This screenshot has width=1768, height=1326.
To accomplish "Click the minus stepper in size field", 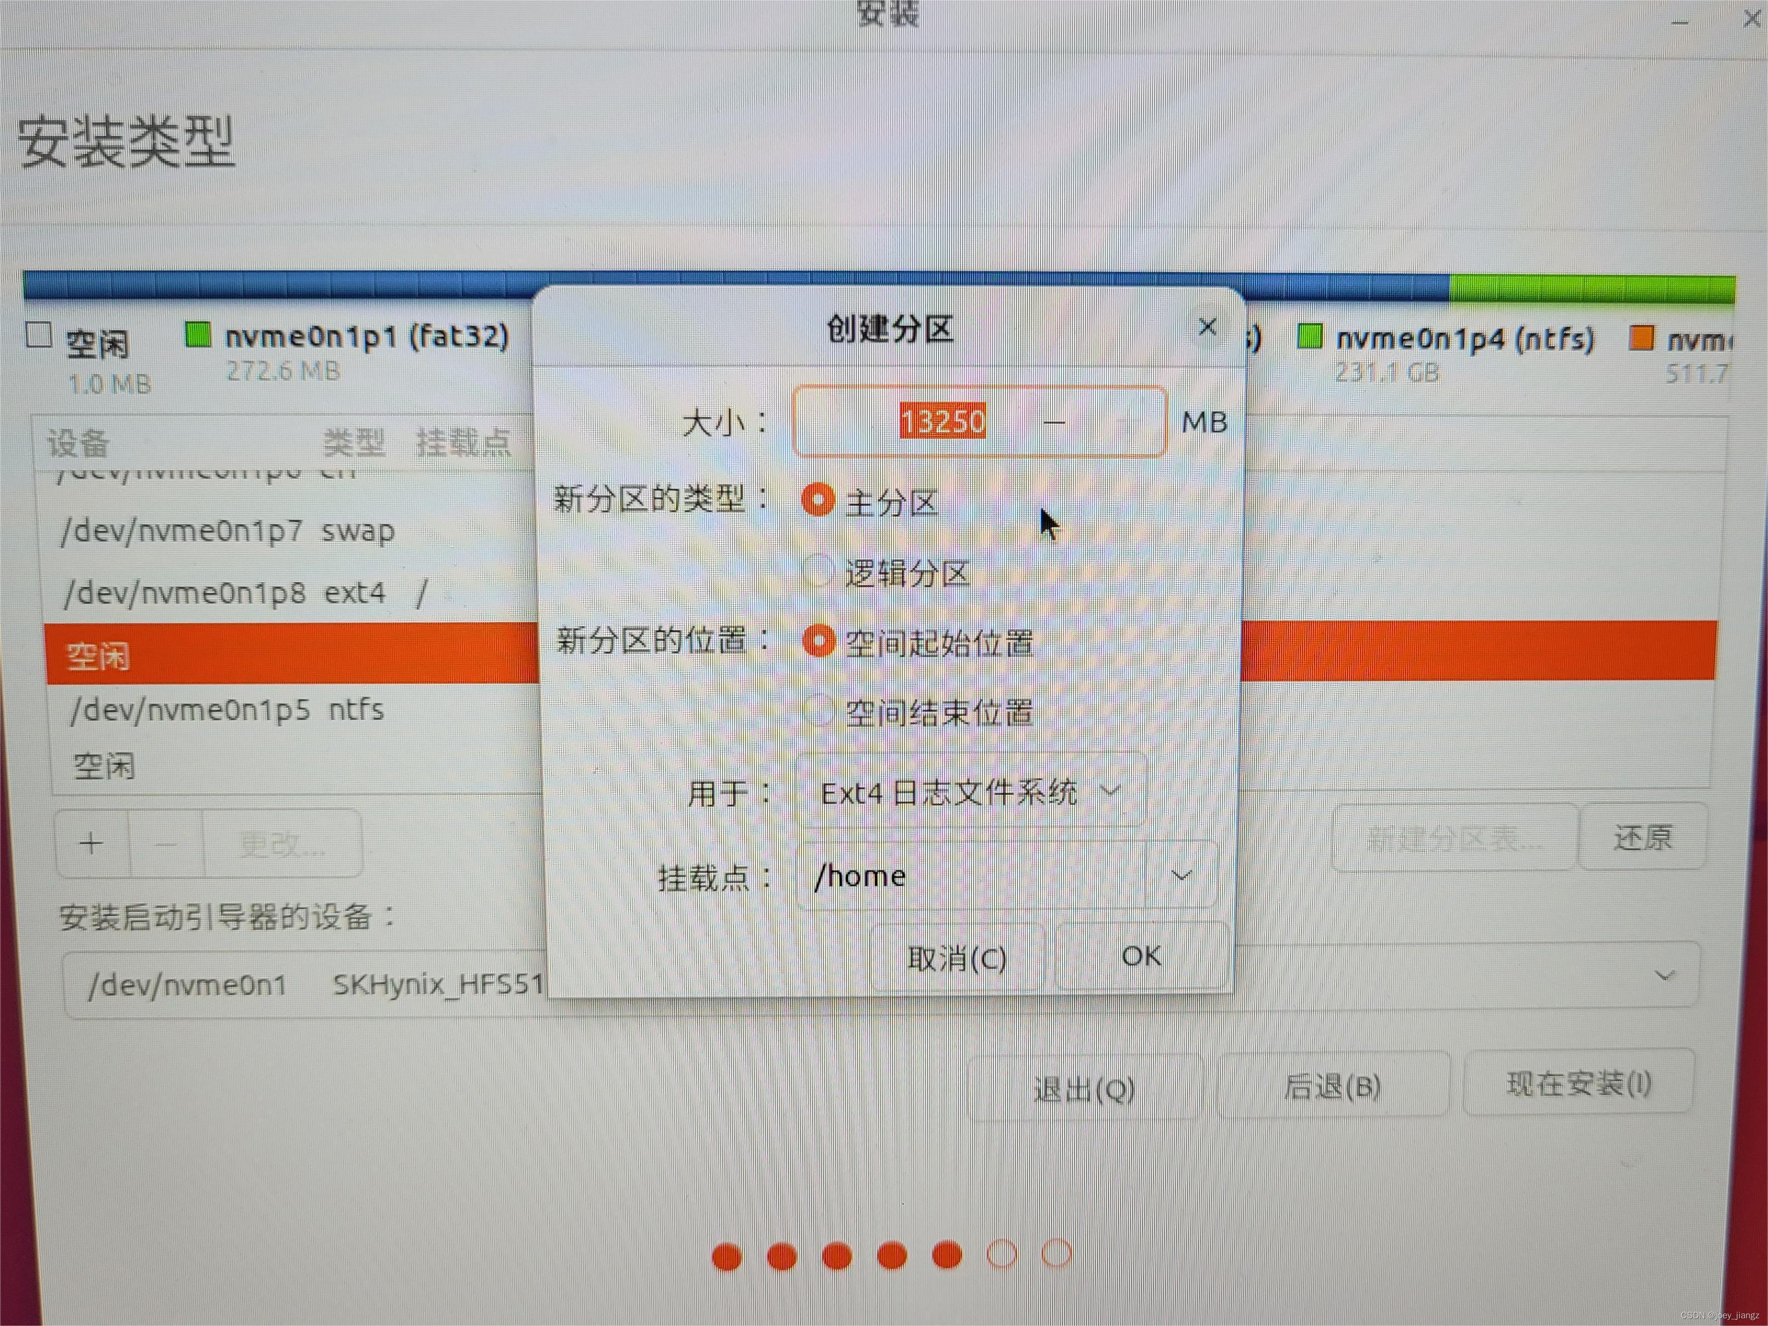I will click(1055, 422).
